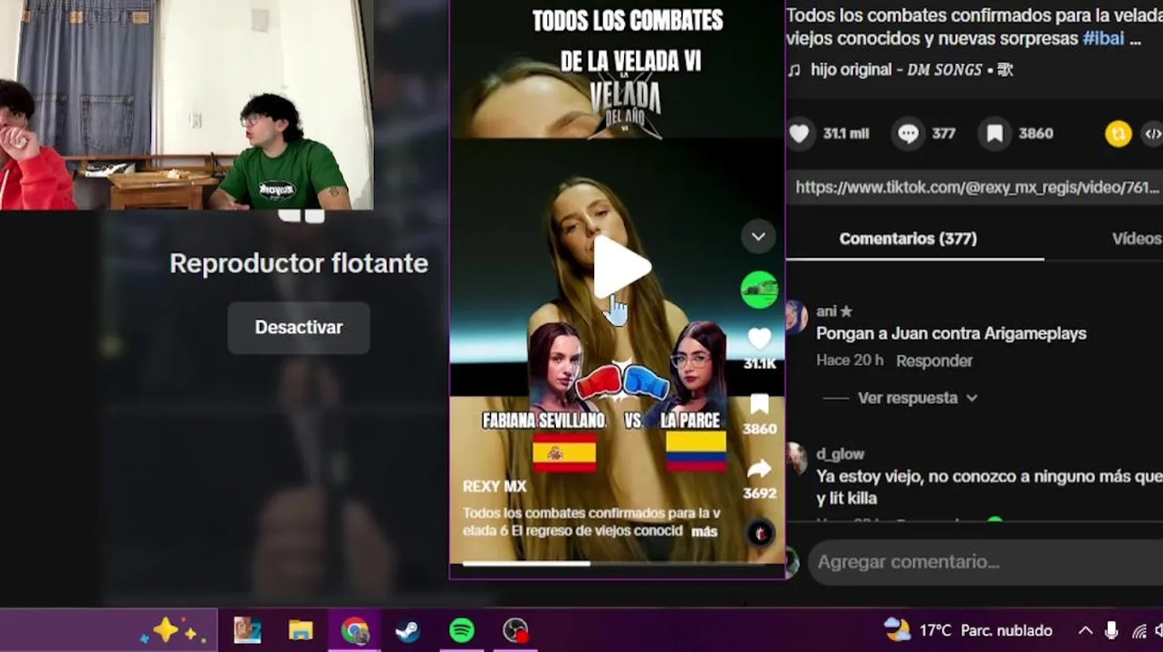1163x652 pixels.
Task: Play the TikTok video
Action: [622, 268]
